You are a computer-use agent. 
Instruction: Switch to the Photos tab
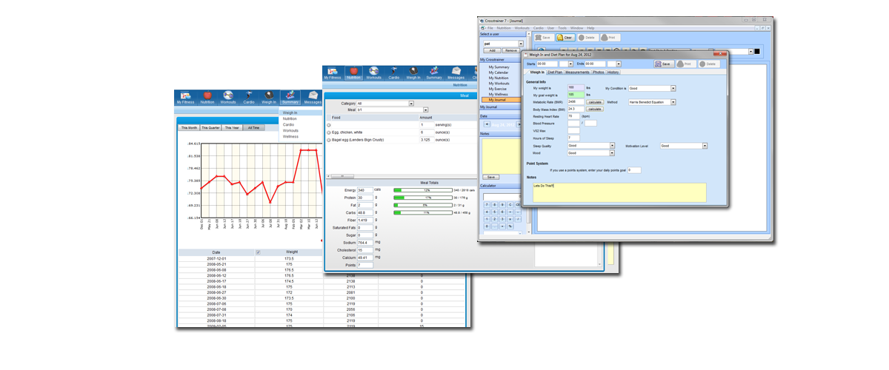point(599,73)
